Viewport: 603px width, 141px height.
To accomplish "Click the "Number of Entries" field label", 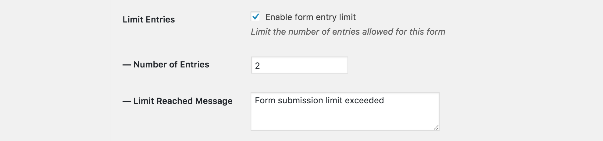I will pos(171,65).
